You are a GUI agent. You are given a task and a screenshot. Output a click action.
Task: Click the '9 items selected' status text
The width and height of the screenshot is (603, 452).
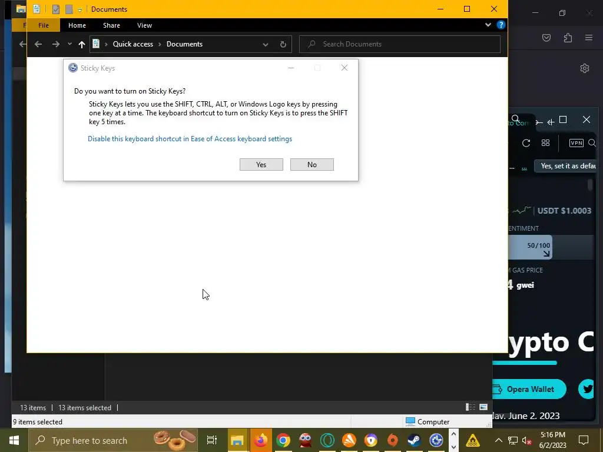click(x=38, y=422)
